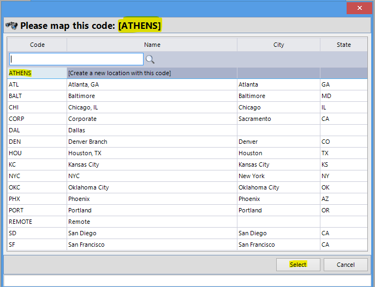Select the REMOTE code row
Viewport: 375px width, 287px height.
[37, 222]
